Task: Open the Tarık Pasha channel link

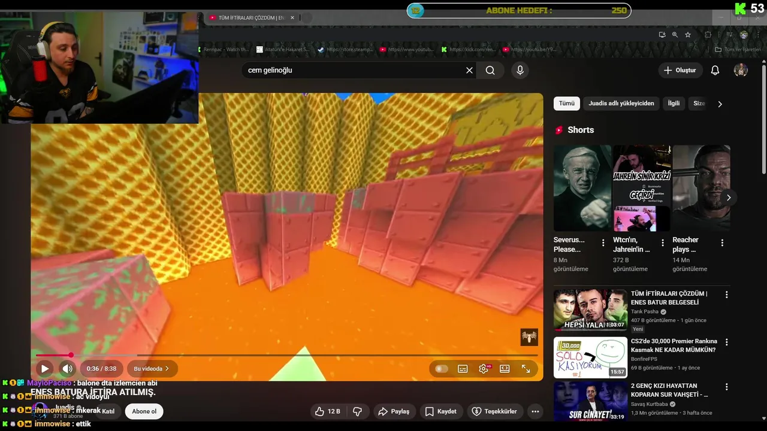Action: coord(645,312)
